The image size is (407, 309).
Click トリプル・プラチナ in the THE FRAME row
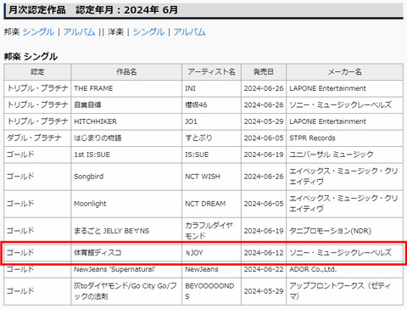[37, 88]
